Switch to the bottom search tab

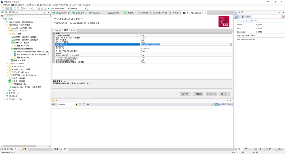[56, 149]
